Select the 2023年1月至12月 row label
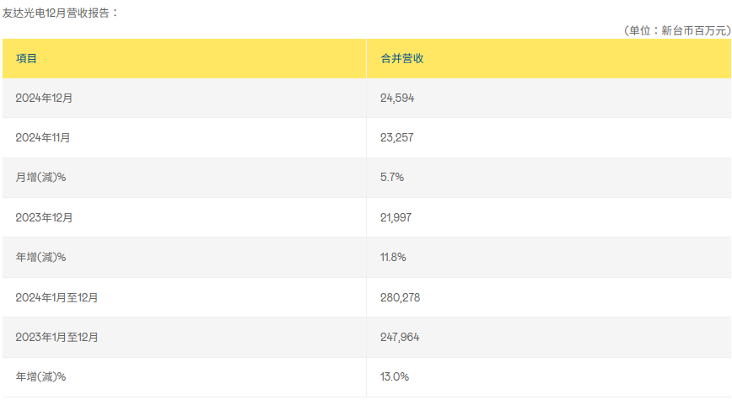This screenshot has height=400, width=732. (57, 337)
